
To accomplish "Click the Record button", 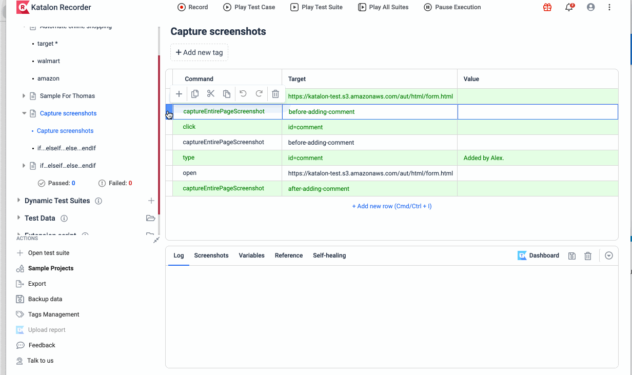I will pyautogui.click(x=192, y=7).
